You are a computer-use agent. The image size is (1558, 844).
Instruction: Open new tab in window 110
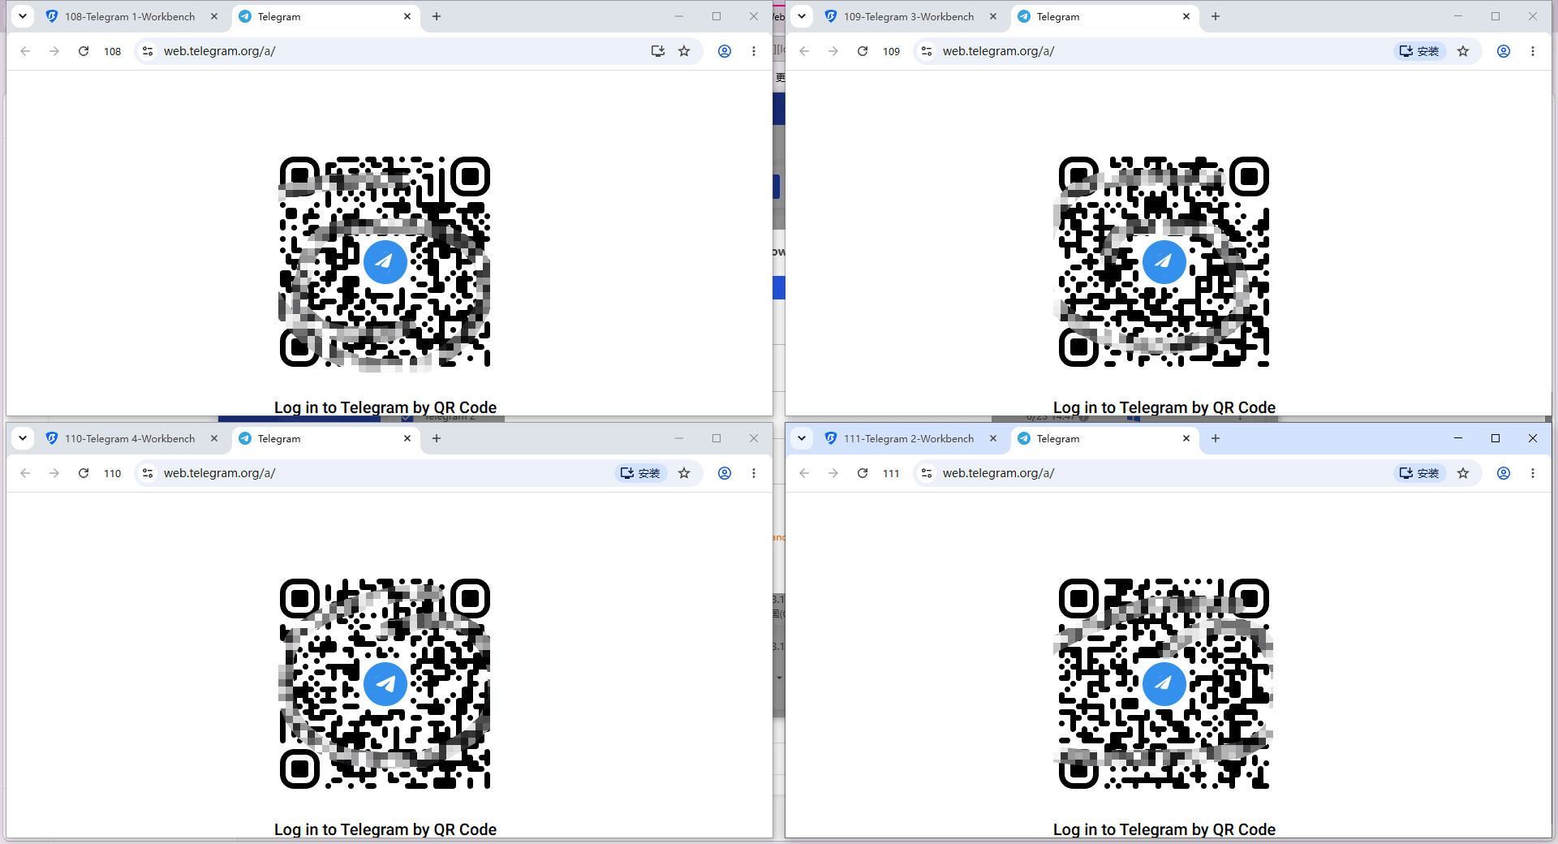click(x=437, y=438)
